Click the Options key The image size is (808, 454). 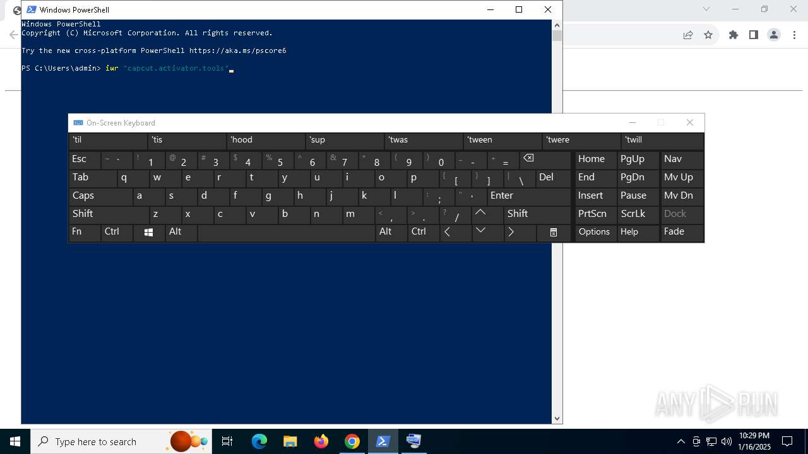tap(595, 232)
